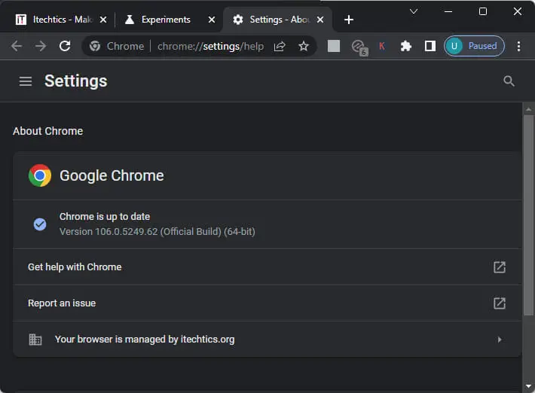This screenshot has width=535, height=393.
Task: Switch to the Itechtics tab
Action: (x=57, y=20)
